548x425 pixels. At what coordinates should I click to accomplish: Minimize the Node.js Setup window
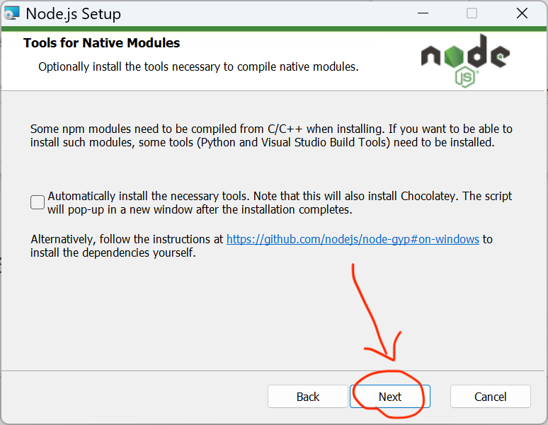point(422,13)
